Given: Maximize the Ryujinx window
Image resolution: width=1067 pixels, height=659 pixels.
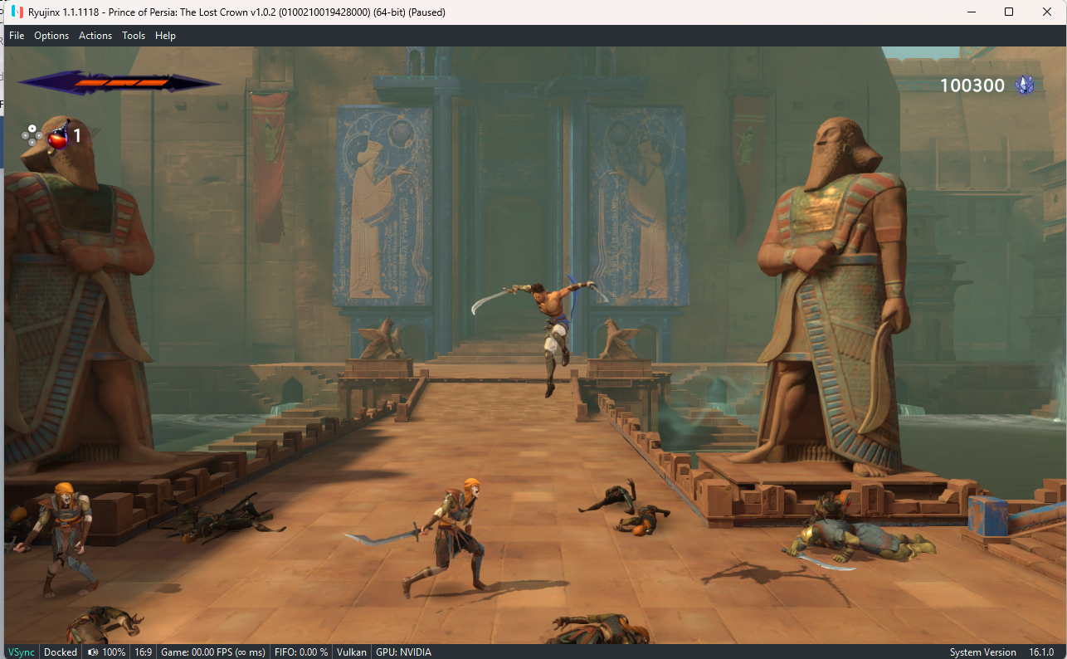Looking at the screenshot, I should tap(1009, 12).
